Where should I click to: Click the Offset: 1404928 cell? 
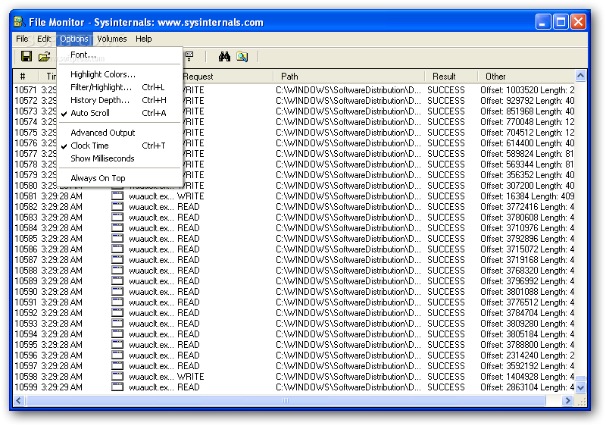(527, 377)
